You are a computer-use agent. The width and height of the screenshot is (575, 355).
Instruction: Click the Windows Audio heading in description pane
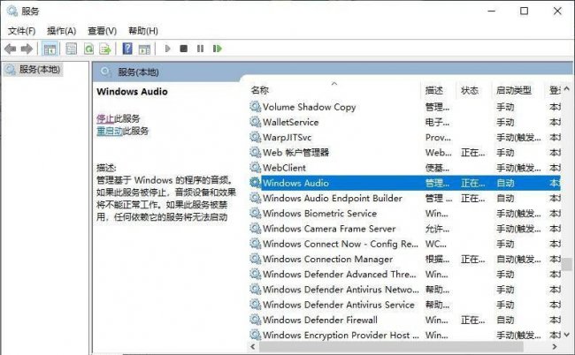click(132, 92)
